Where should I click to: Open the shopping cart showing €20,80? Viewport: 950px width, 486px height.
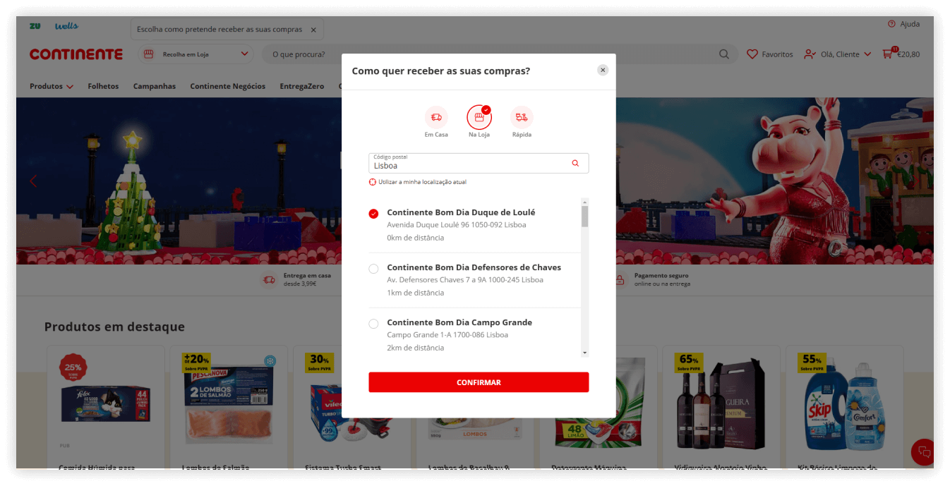(887, 54)
